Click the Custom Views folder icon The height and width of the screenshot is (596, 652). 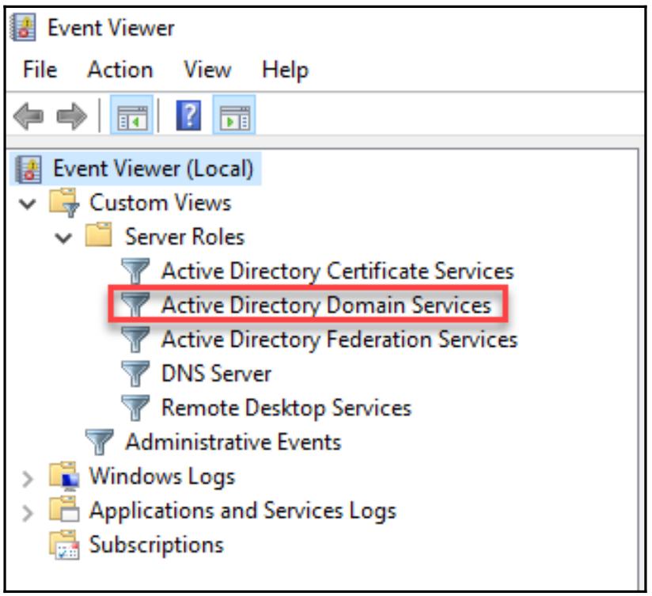[x=66, y=203]
